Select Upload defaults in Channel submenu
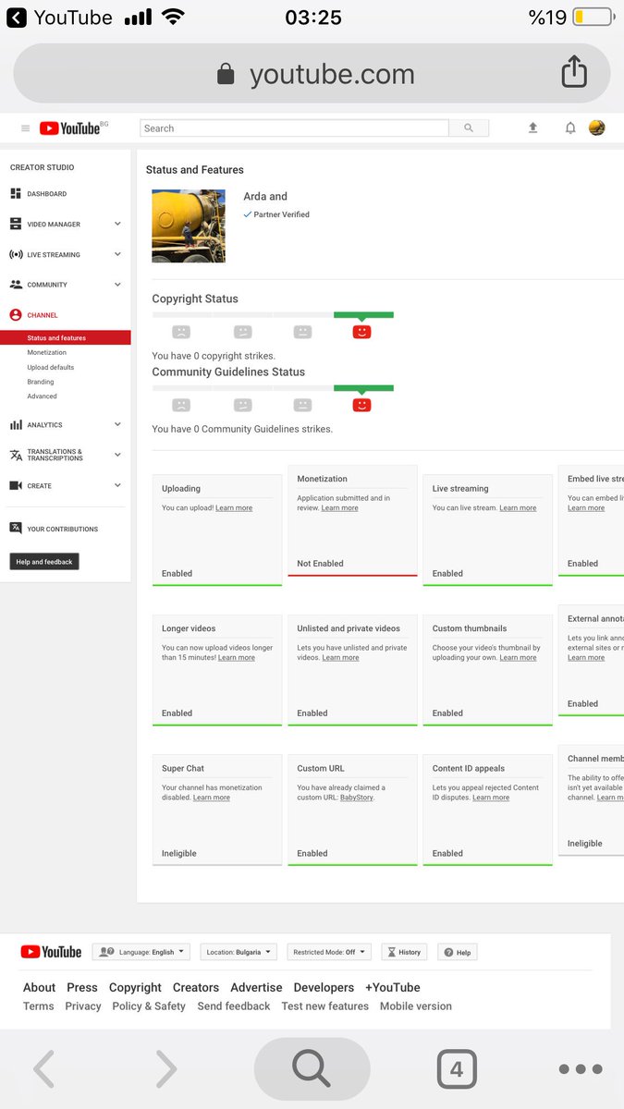The width and height of the screenshot is (624, 1109). [51, 368]
